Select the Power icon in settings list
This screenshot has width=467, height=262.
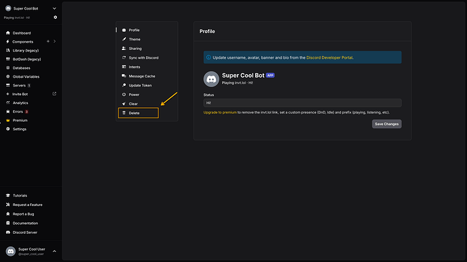124,95
